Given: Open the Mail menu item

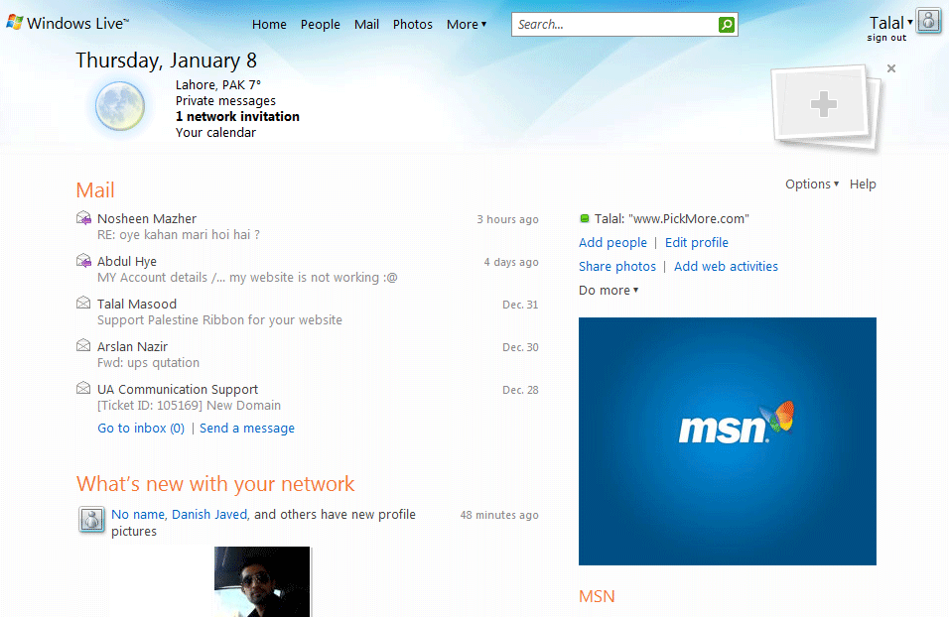Looking at the screenshot, I should [366, 24].
